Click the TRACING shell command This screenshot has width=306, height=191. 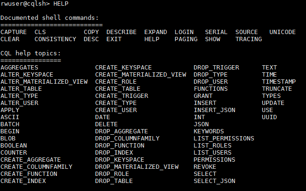click(x=249, y=39)
